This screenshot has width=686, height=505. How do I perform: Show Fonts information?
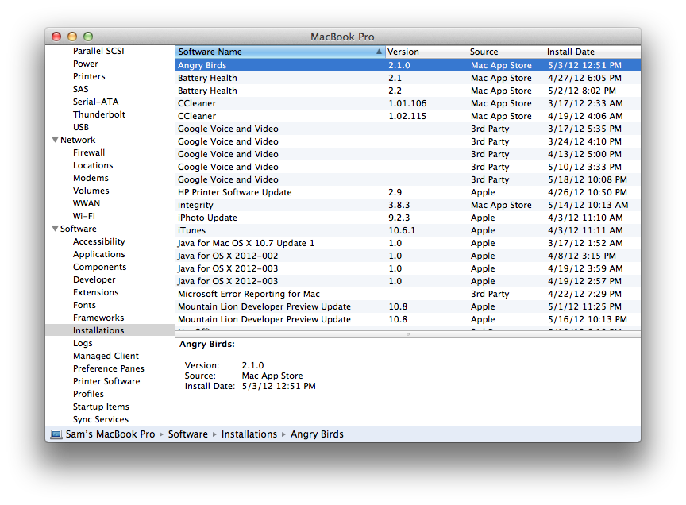[84, 305]
